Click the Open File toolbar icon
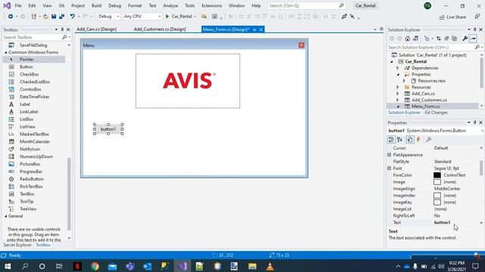This screenshot has width=485, height=272. point(45,17)
